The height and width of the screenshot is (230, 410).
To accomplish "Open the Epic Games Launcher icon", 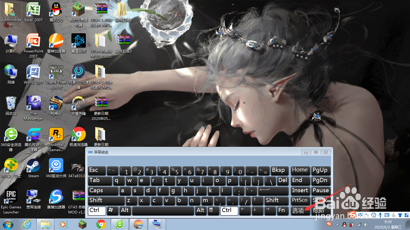I will point(11,202).
